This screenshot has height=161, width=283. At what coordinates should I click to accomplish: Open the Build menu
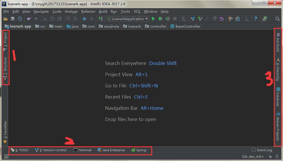(x=103, y=11)
